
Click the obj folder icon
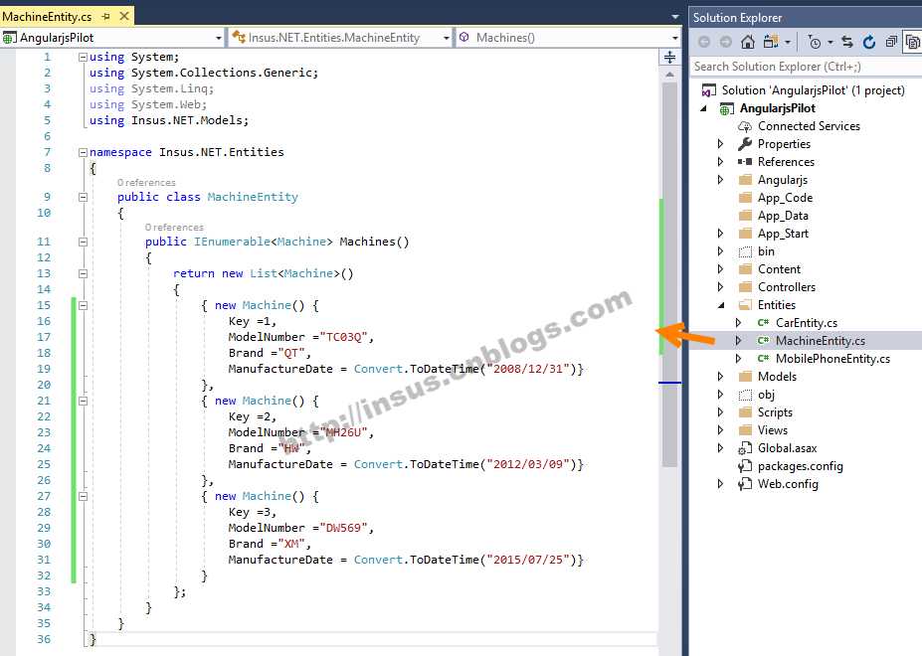[745, 395]
